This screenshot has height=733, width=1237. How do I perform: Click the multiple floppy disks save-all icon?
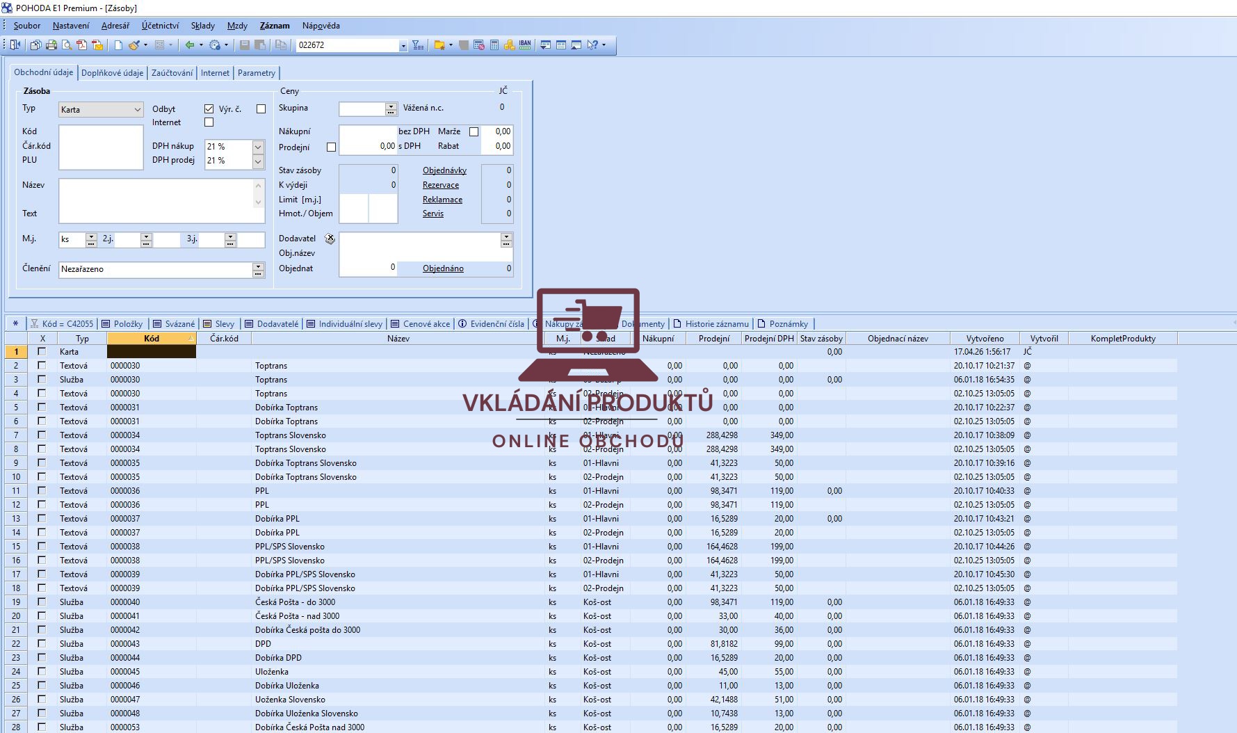(260, 45)
